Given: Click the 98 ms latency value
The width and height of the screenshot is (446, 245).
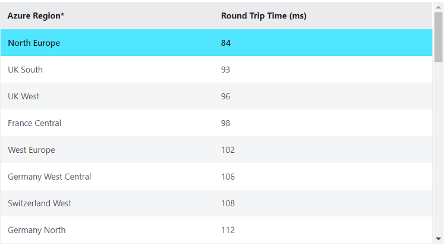Looking at the screenshot, I should click(x=225, y=123).
